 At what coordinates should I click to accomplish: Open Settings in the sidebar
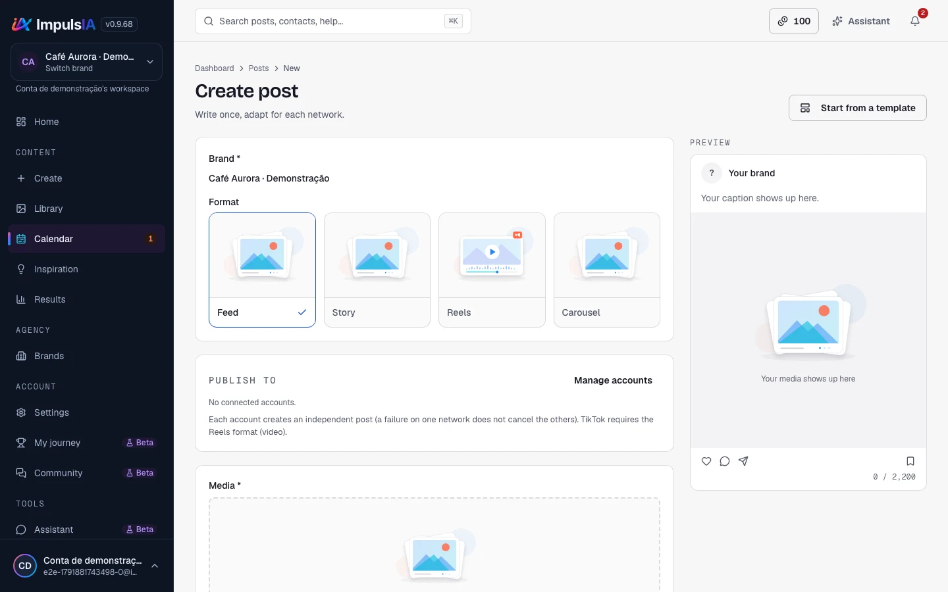[x=86, y=412]
